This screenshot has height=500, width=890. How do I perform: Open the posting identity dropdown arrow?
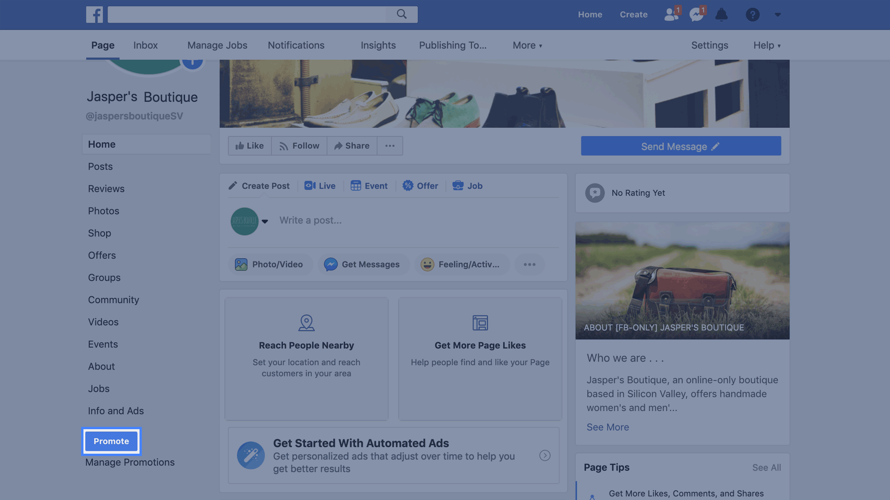pos(265,221)
